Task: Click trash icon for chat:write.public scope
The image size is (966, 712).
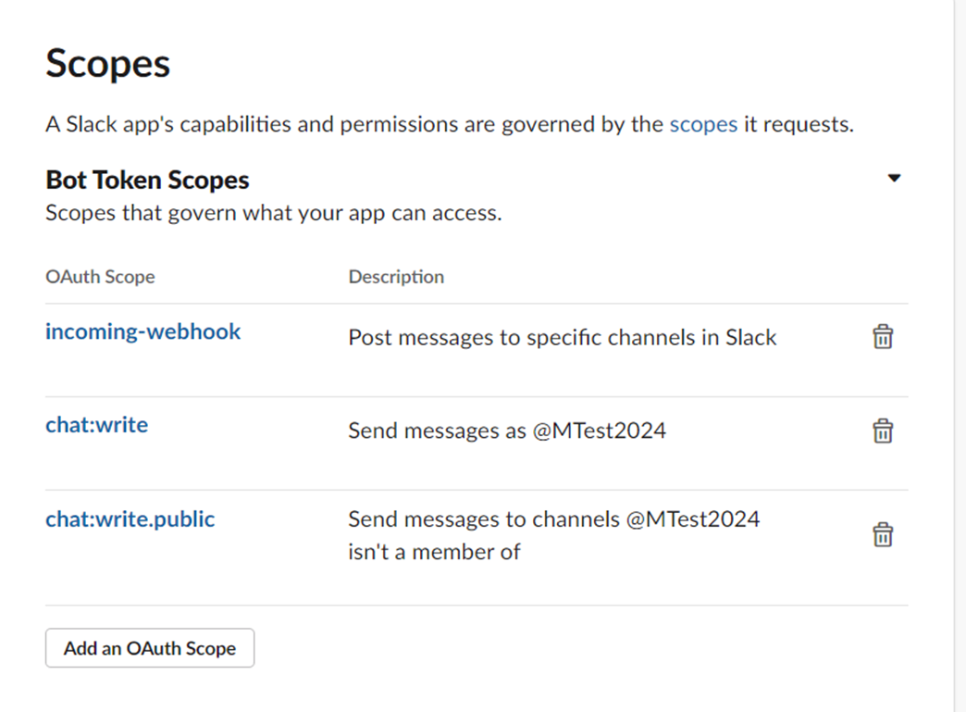Action: (882, 534)
